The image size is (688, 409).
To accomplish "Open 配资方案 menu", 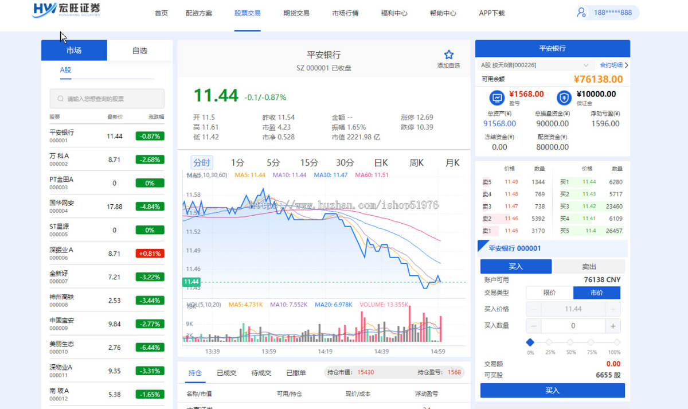I will pos(199,13).
